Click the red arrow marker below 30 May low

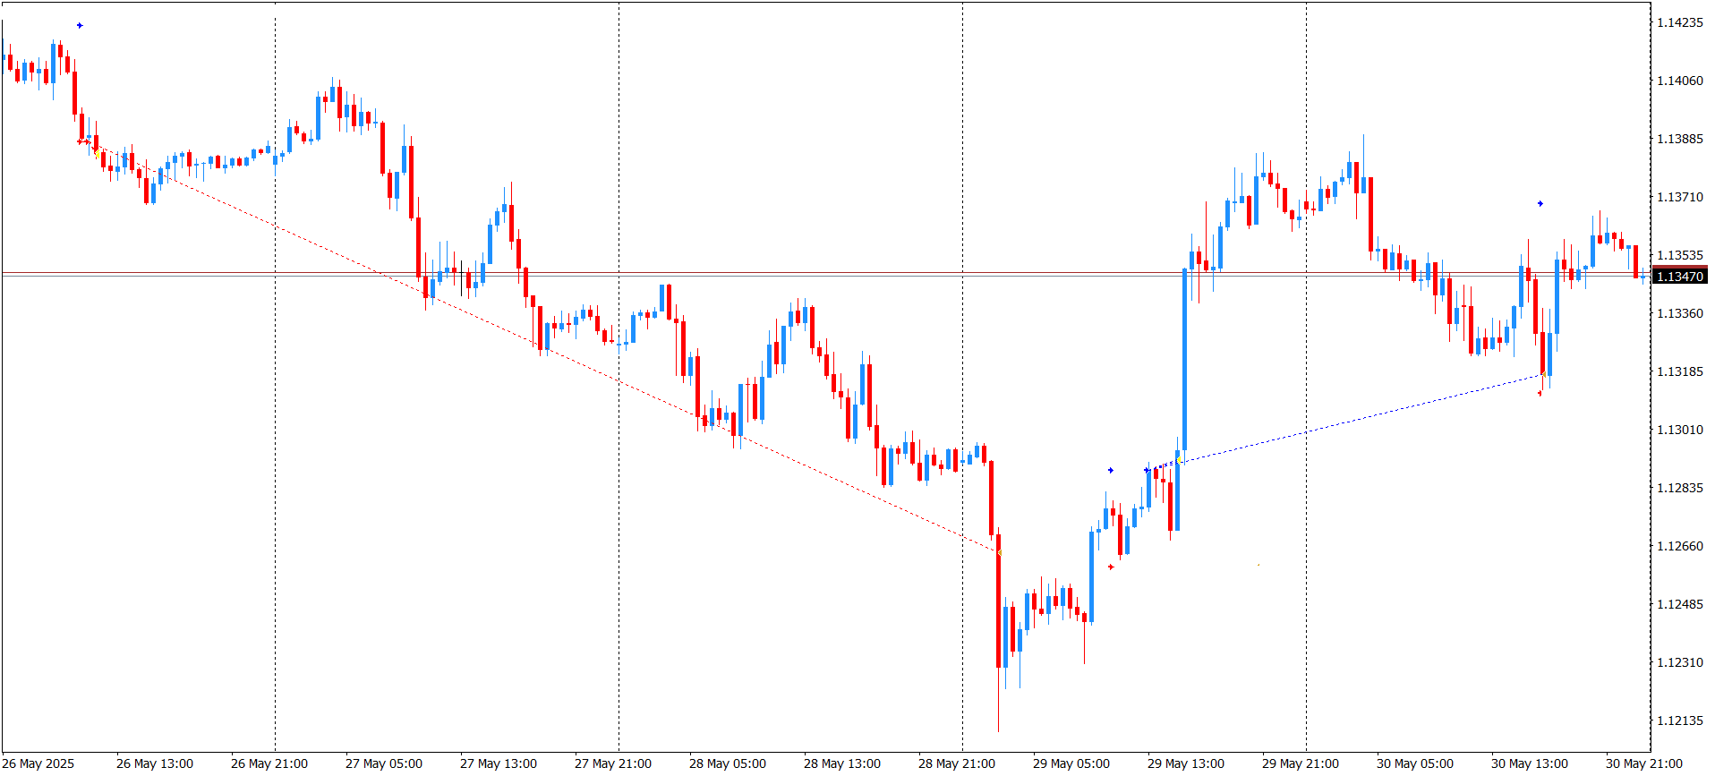(x=1540, y=393)
